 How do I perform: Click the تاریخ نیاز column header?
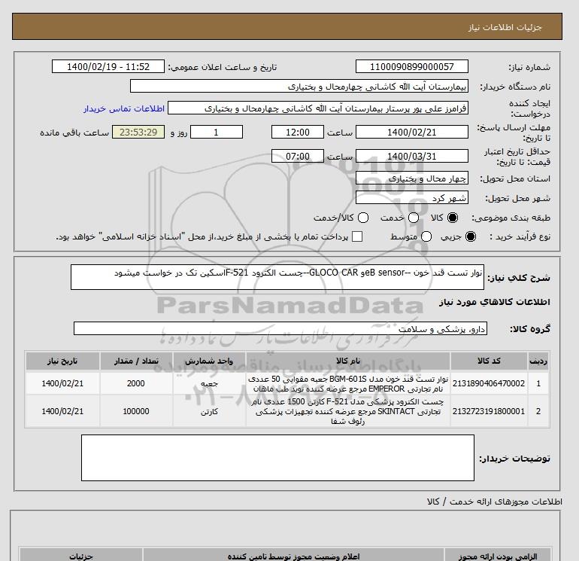pyautogui.click(x=62, y=361)
